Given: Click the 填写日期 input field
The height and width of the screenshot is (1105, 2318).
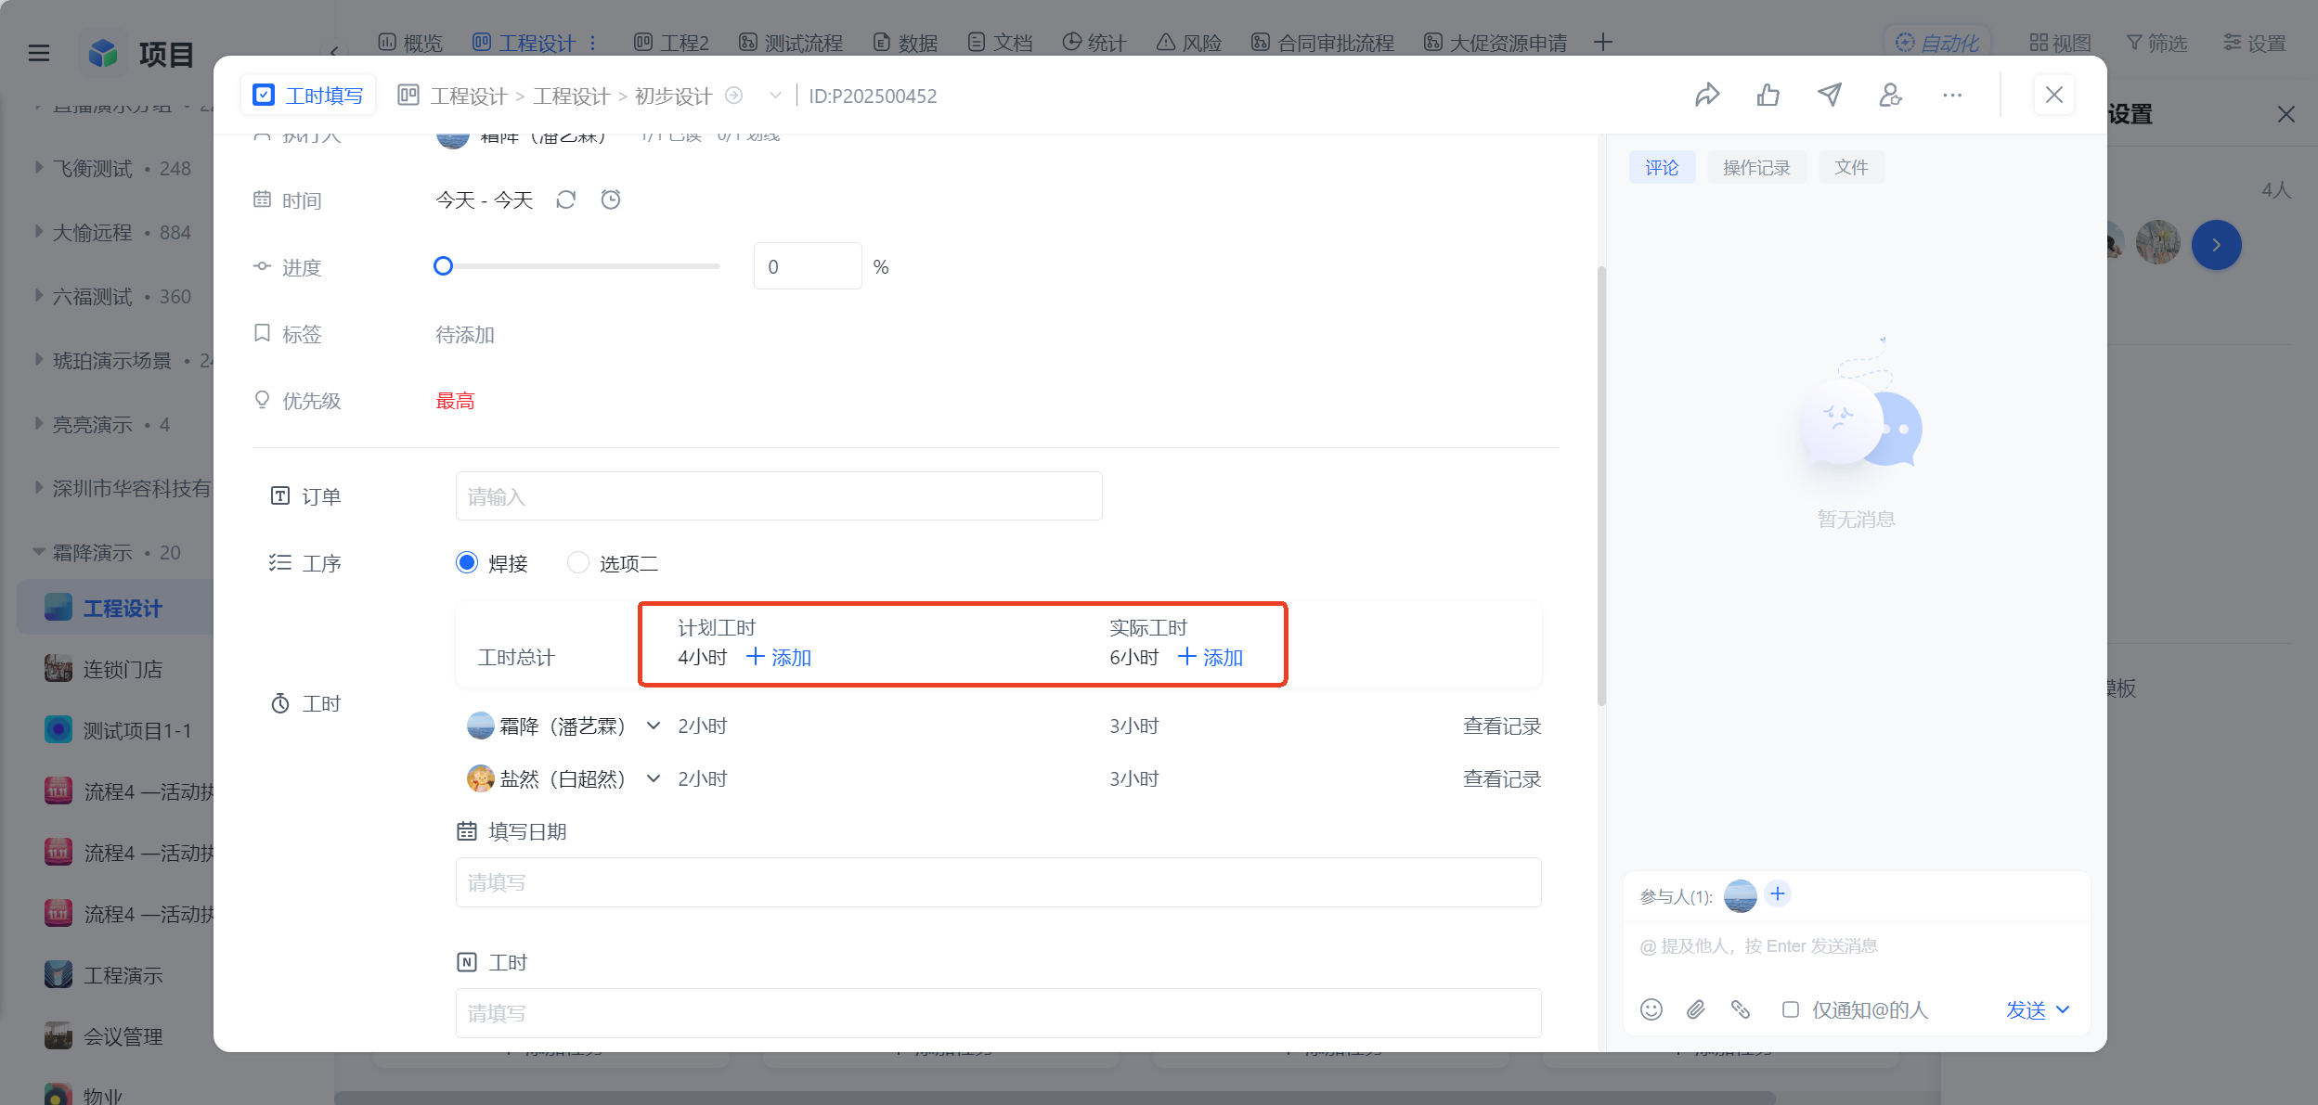Looking at the screenshot, I should tap(999, 882).
